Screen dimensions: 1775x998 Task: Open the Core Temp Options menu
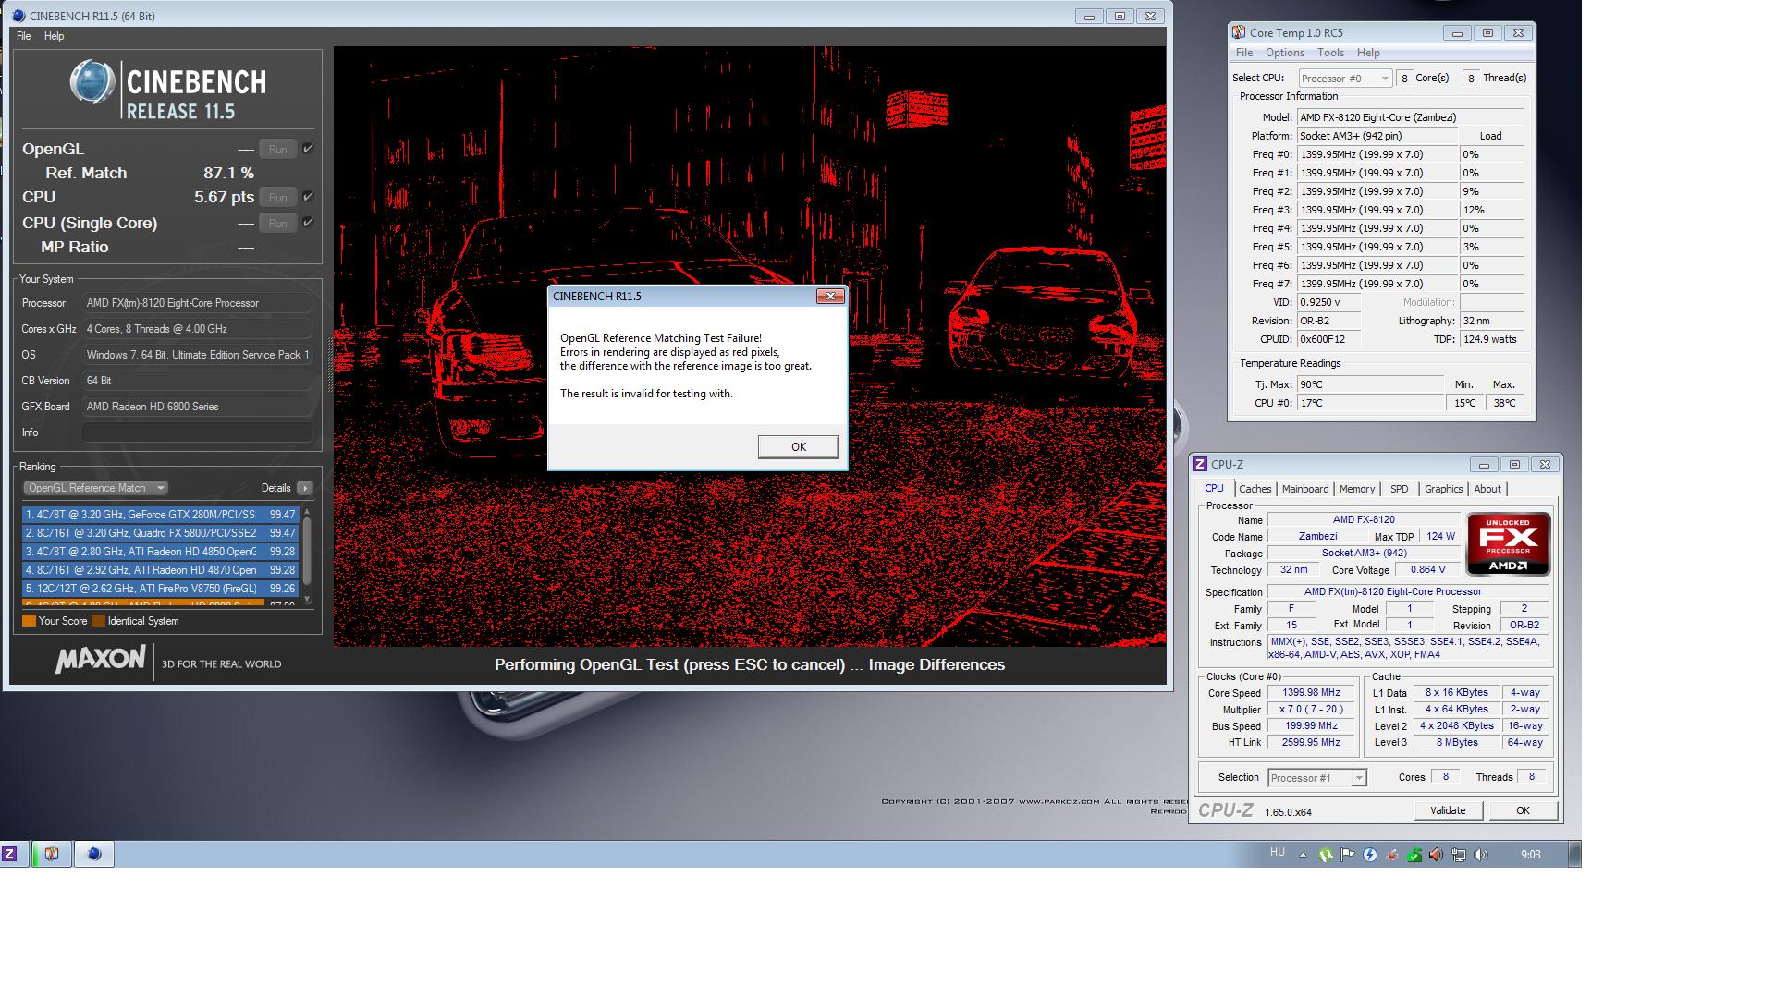pos(1285,53)
